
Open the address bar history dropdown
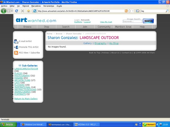(133, 11)
